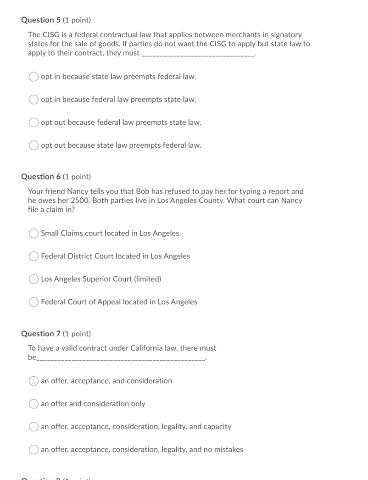Pick 'an offer, acceptance, and consideration'
Screen dimensions: 368x480
[33, 381]
